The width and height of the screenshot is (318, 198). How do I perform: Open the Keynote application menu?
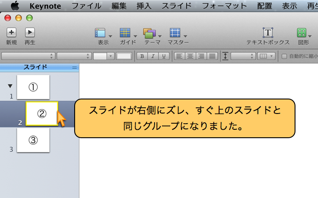(45, 6)
